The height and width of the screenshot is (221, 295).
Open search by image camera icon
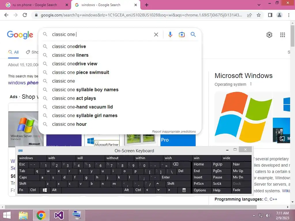pos(181,35)
